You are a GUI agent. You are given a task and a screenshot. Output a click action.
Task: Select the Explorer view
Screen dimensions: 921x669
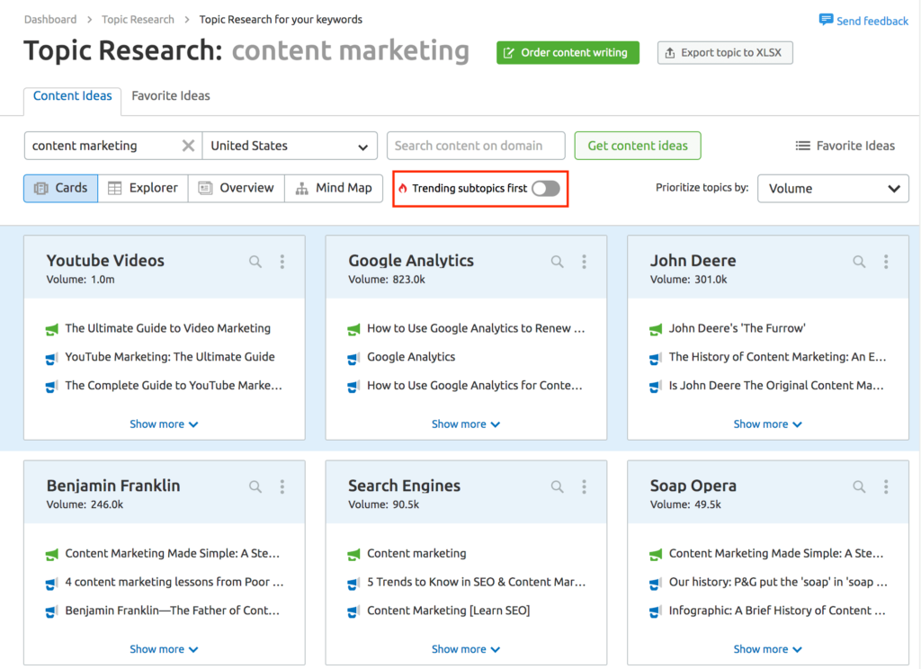click(143, 188)
